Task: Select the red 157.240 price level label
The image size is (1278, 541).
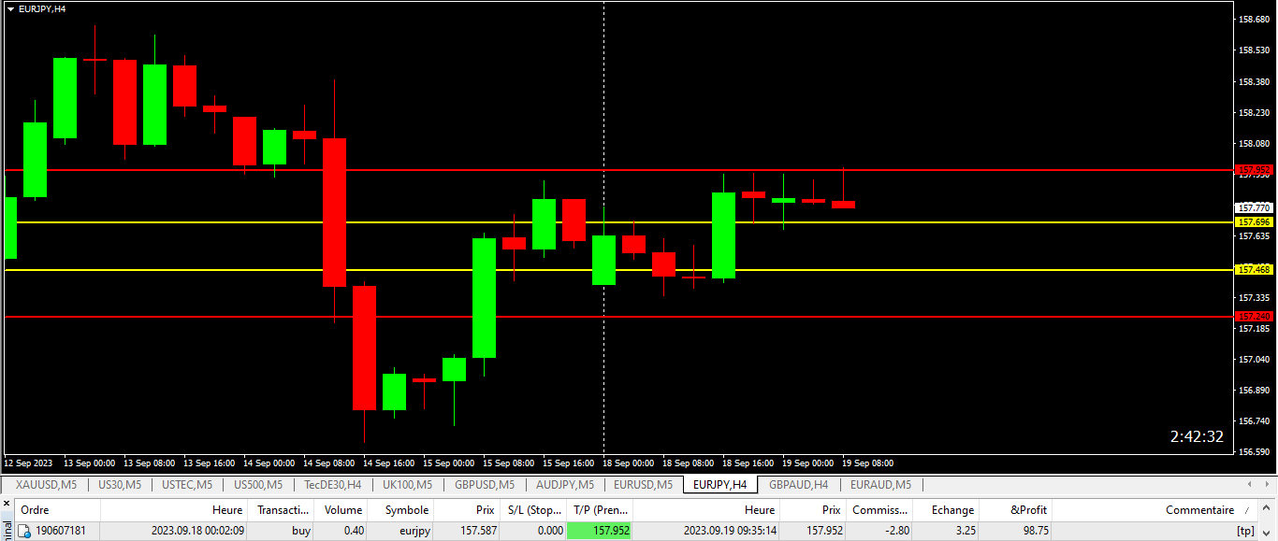Action: [1254, 316]
